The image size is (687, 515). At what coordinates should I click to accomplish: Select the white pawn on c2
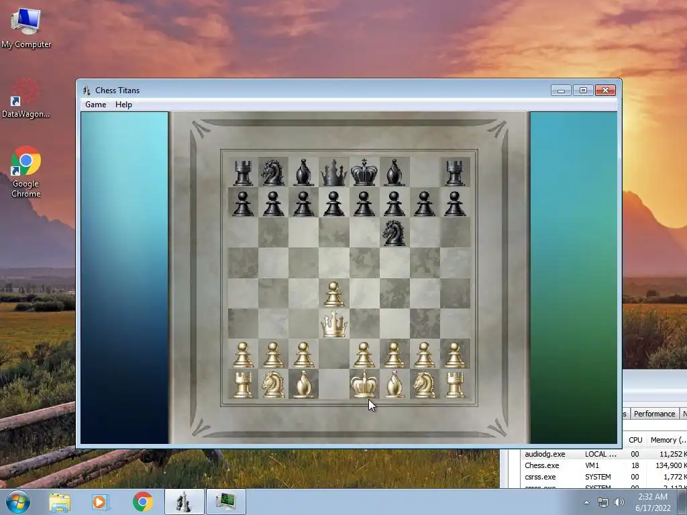[304, 354]
